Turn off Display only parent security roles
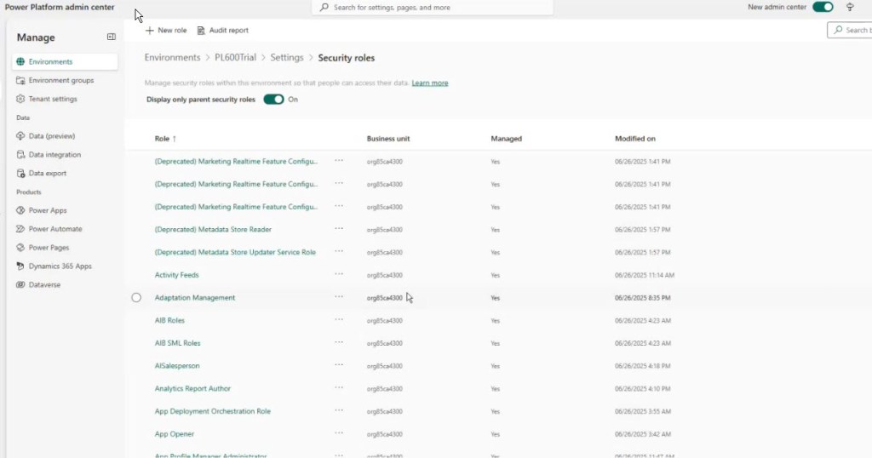The height and width of the screenshot is (458, 872). (x=273, y=100)
